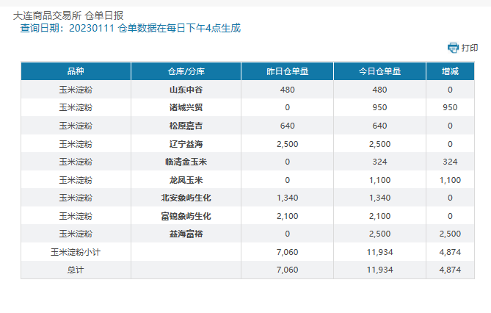Click the 总计 total row label
491x313 pixels.
tap(76, 270)
